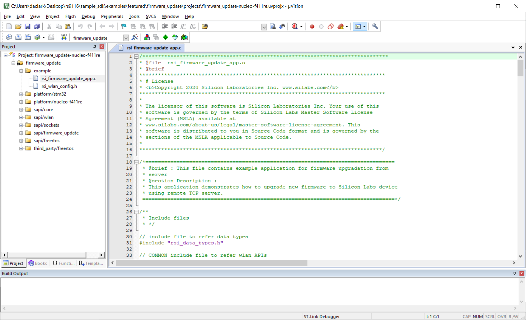Toggle auto-hide pin on Project panel
This screenshot has height=320, width=526.
(94, 46)
